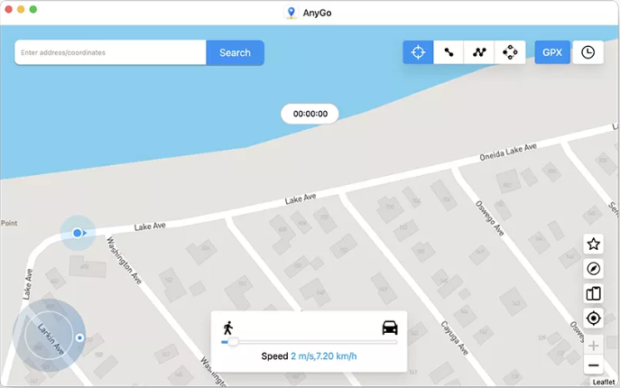The height and width of the screenshot is (388, 620).
Task: Open the Leaflet attribution link
Action: (604, 382)
